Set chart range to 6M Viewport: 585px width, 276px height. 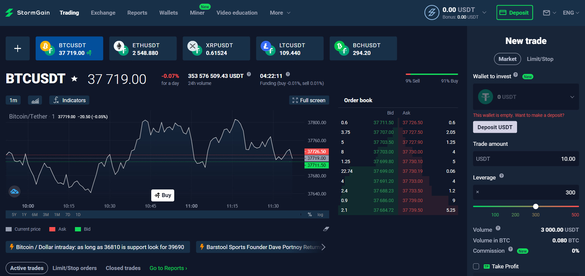(x=35, y=215)
